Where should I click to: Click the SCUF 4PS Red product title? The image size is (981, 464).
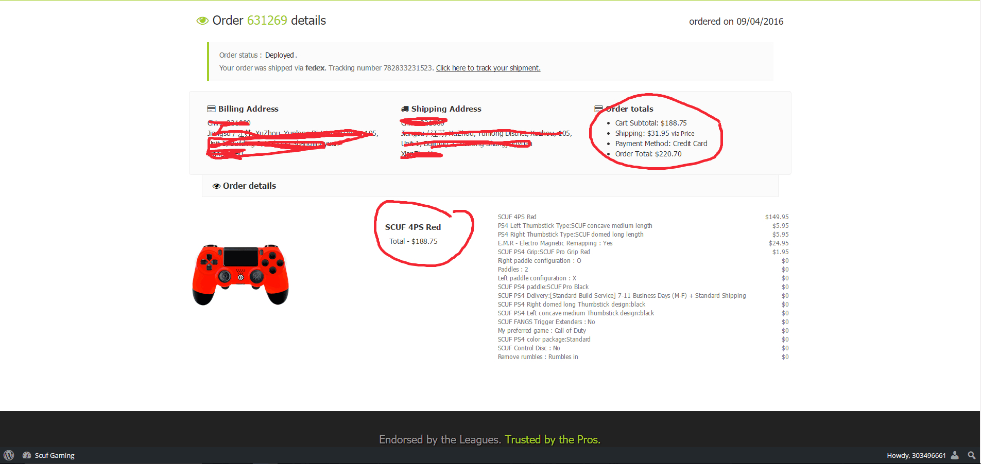[x=413, y=227]
